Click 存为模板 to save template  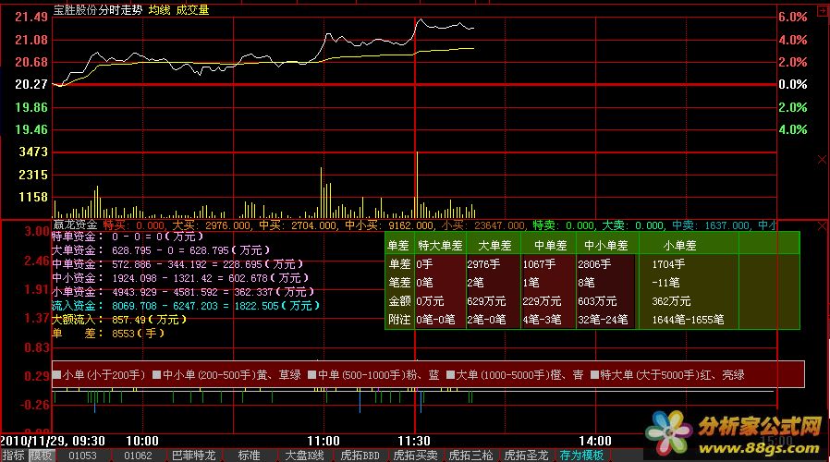pyautogui.click(x=581, y=456)
